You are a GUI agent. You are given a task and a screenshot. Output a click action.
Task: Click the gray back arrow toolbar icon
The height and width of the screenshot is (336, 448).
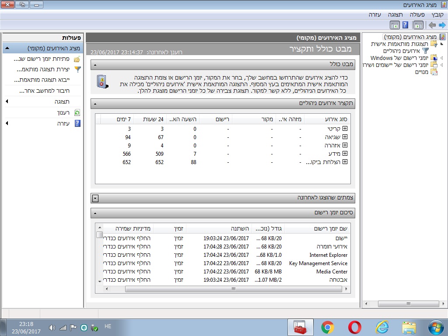pos(432,25)
